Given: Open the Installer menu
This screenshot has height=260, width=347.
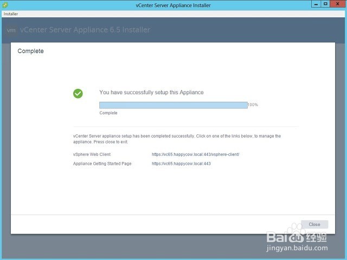Looking at the screenshot, I should 11,14.
